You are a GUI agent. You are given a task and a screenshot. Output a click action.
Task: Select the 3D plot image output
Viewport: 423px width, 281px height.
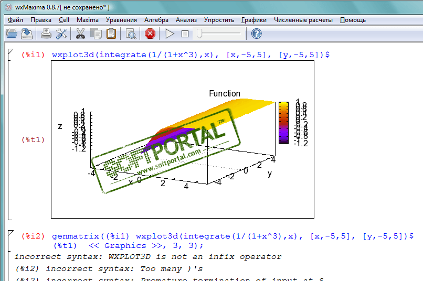click(x=183, y=139)
